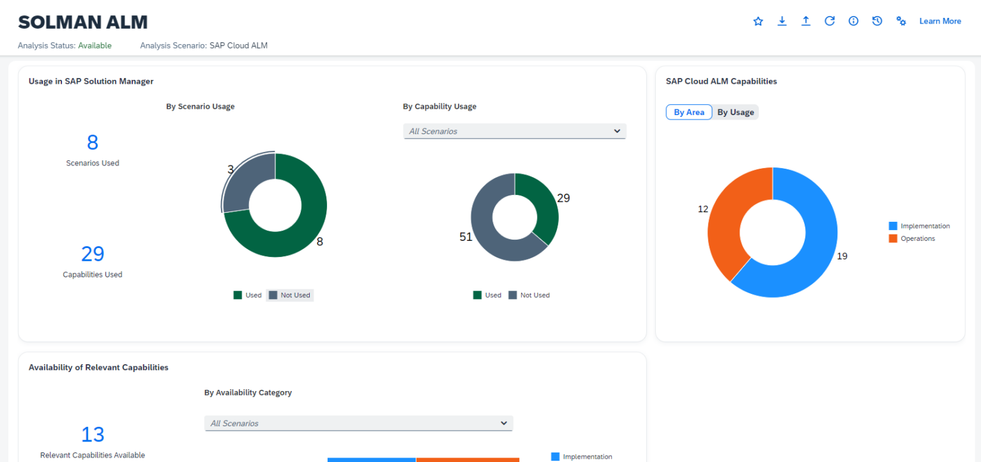Image resolution: width=981 pixels, height=462 pixels.
Task: Click the upload icon in header
Action: [806, 21]
